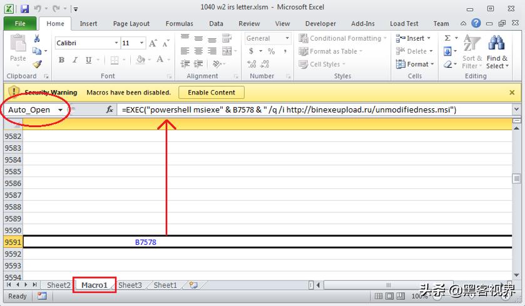Click the Help question mark icon
Viewport: 525px width, 306px height.
tap(476, 23)
